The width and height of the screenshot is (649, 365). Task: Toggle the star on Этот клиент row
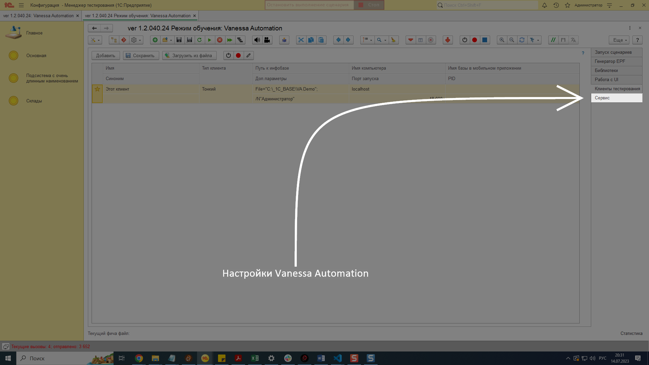pyautogui.click(x=97, y=89)
